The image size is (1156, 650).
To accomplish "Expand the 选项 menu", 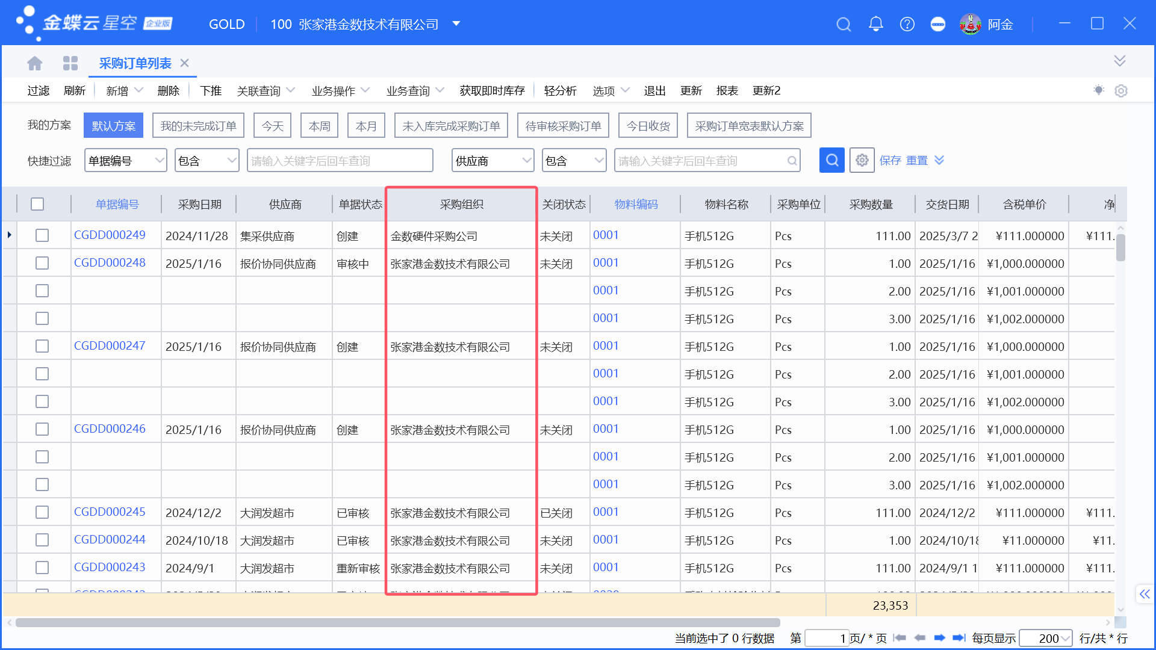I will 611,90.
